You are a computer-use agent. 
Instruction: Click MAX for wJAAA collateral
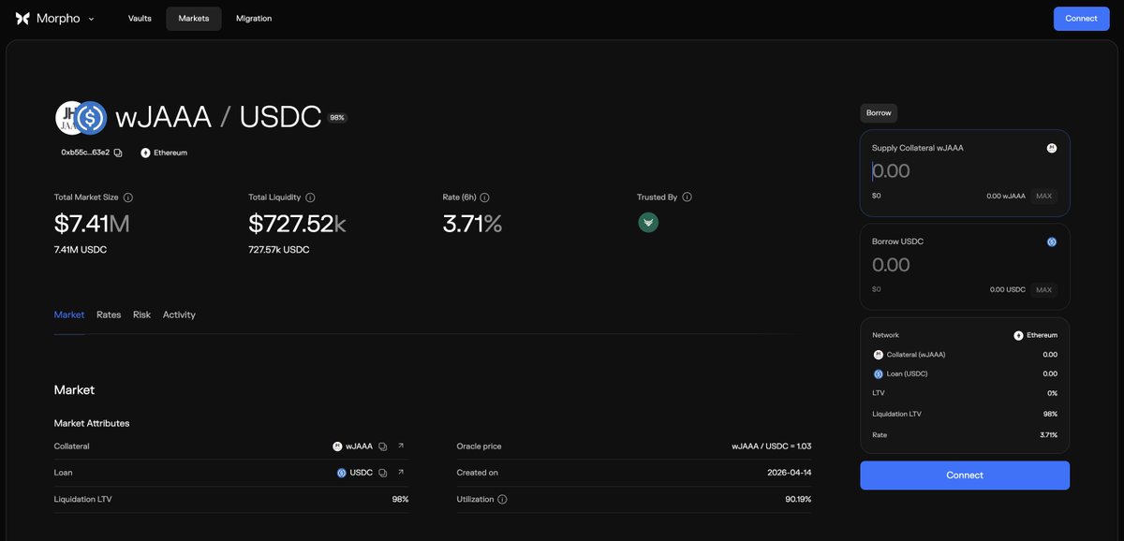point(1044,197)
